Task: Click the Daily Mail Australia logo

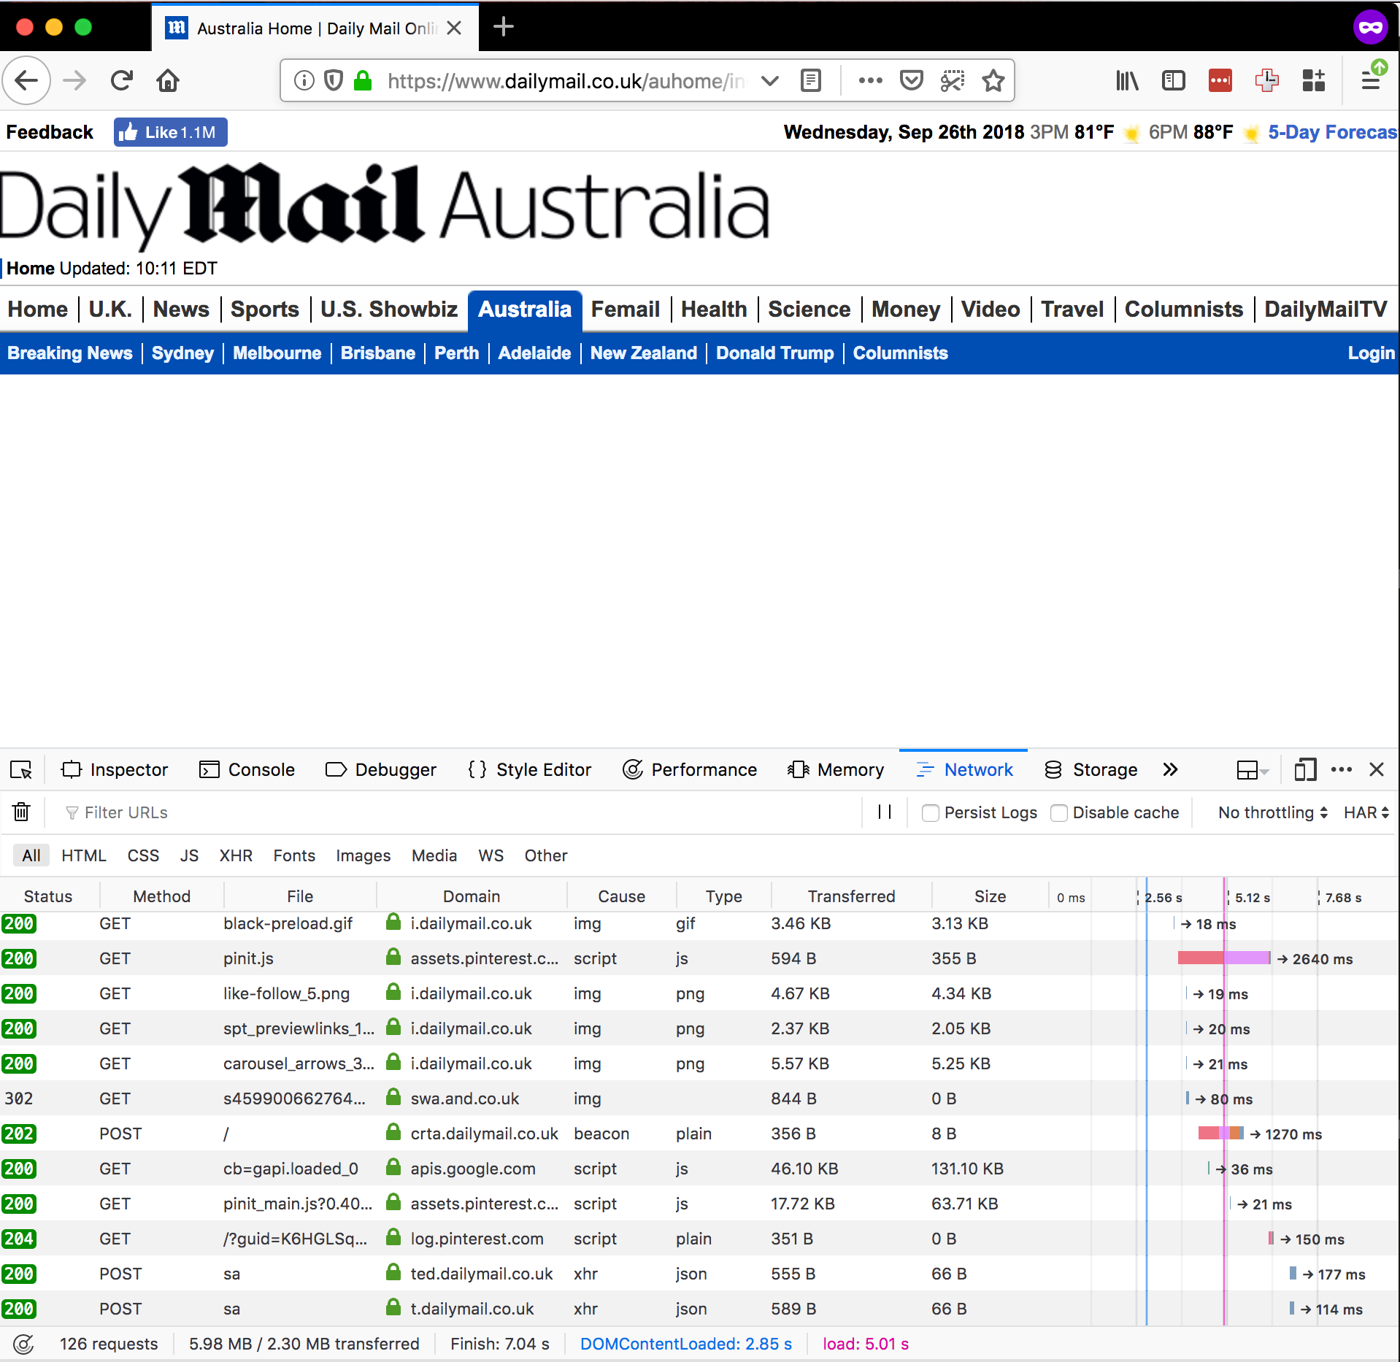Action: pos(385,206)
